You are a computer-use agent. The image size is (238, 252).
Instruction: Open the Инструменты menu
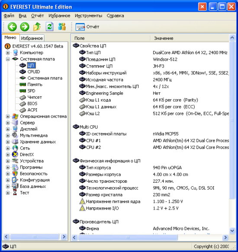pos(88,16)
